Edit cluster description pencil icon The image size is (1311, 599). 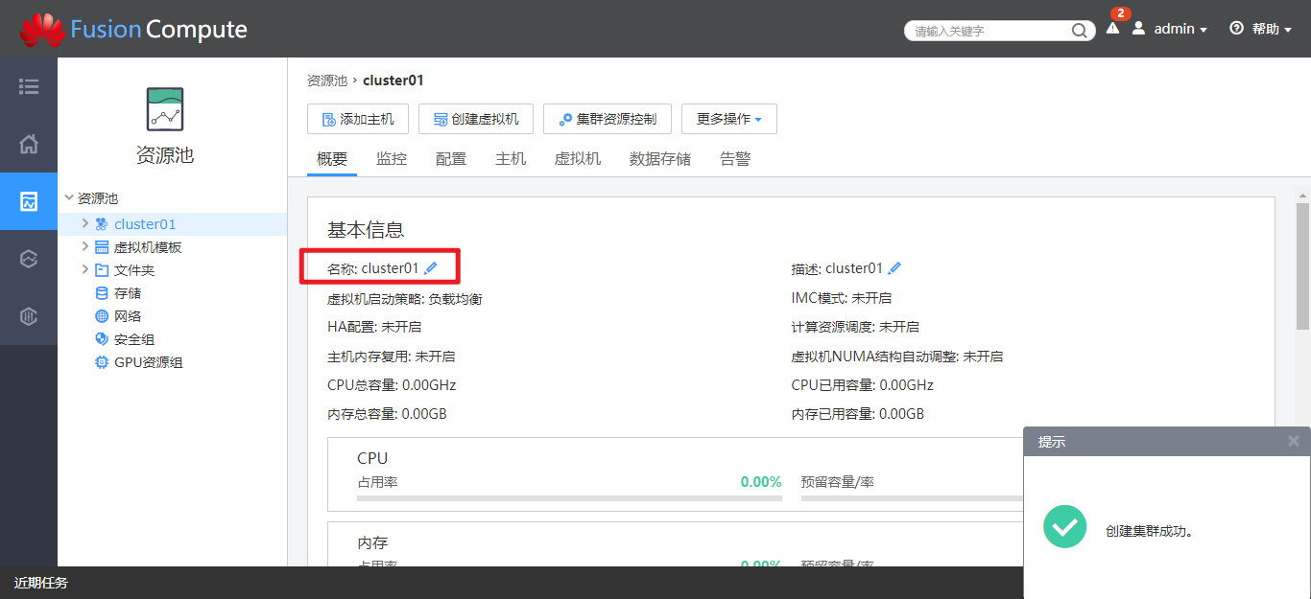(x=894, y=268)
